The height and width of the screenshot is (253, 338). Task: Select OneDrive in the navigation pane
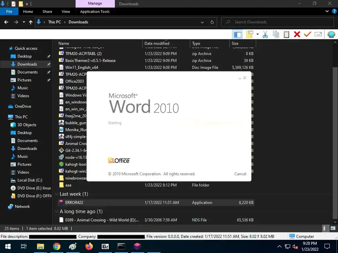pyautogui.click(x=23, y=106)
